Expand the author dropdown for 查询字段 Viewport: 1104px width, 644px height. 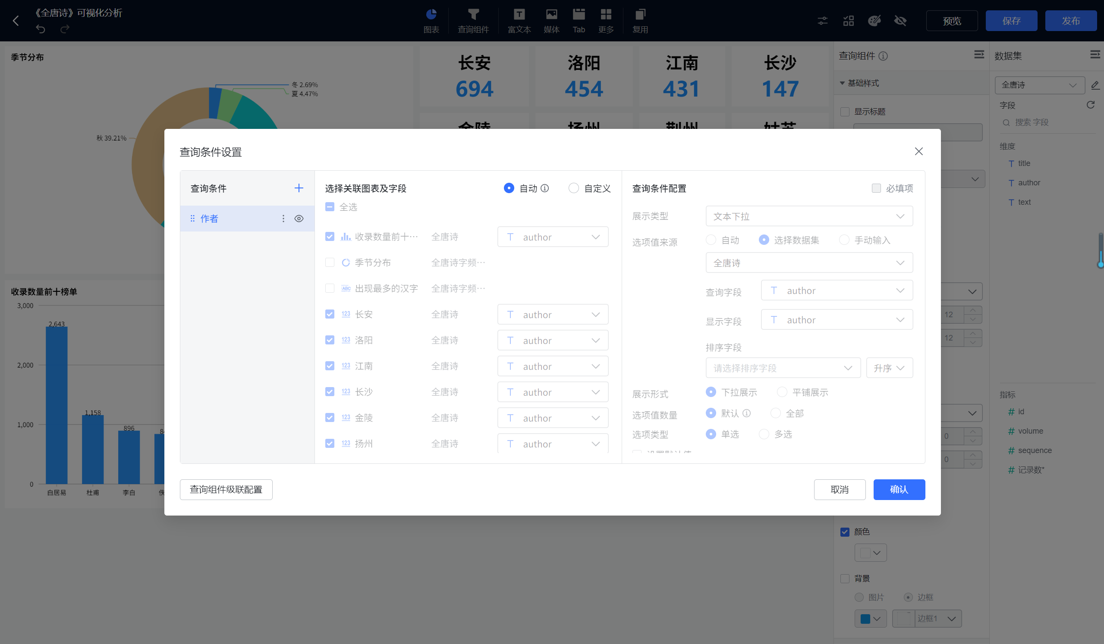(837, 290)
